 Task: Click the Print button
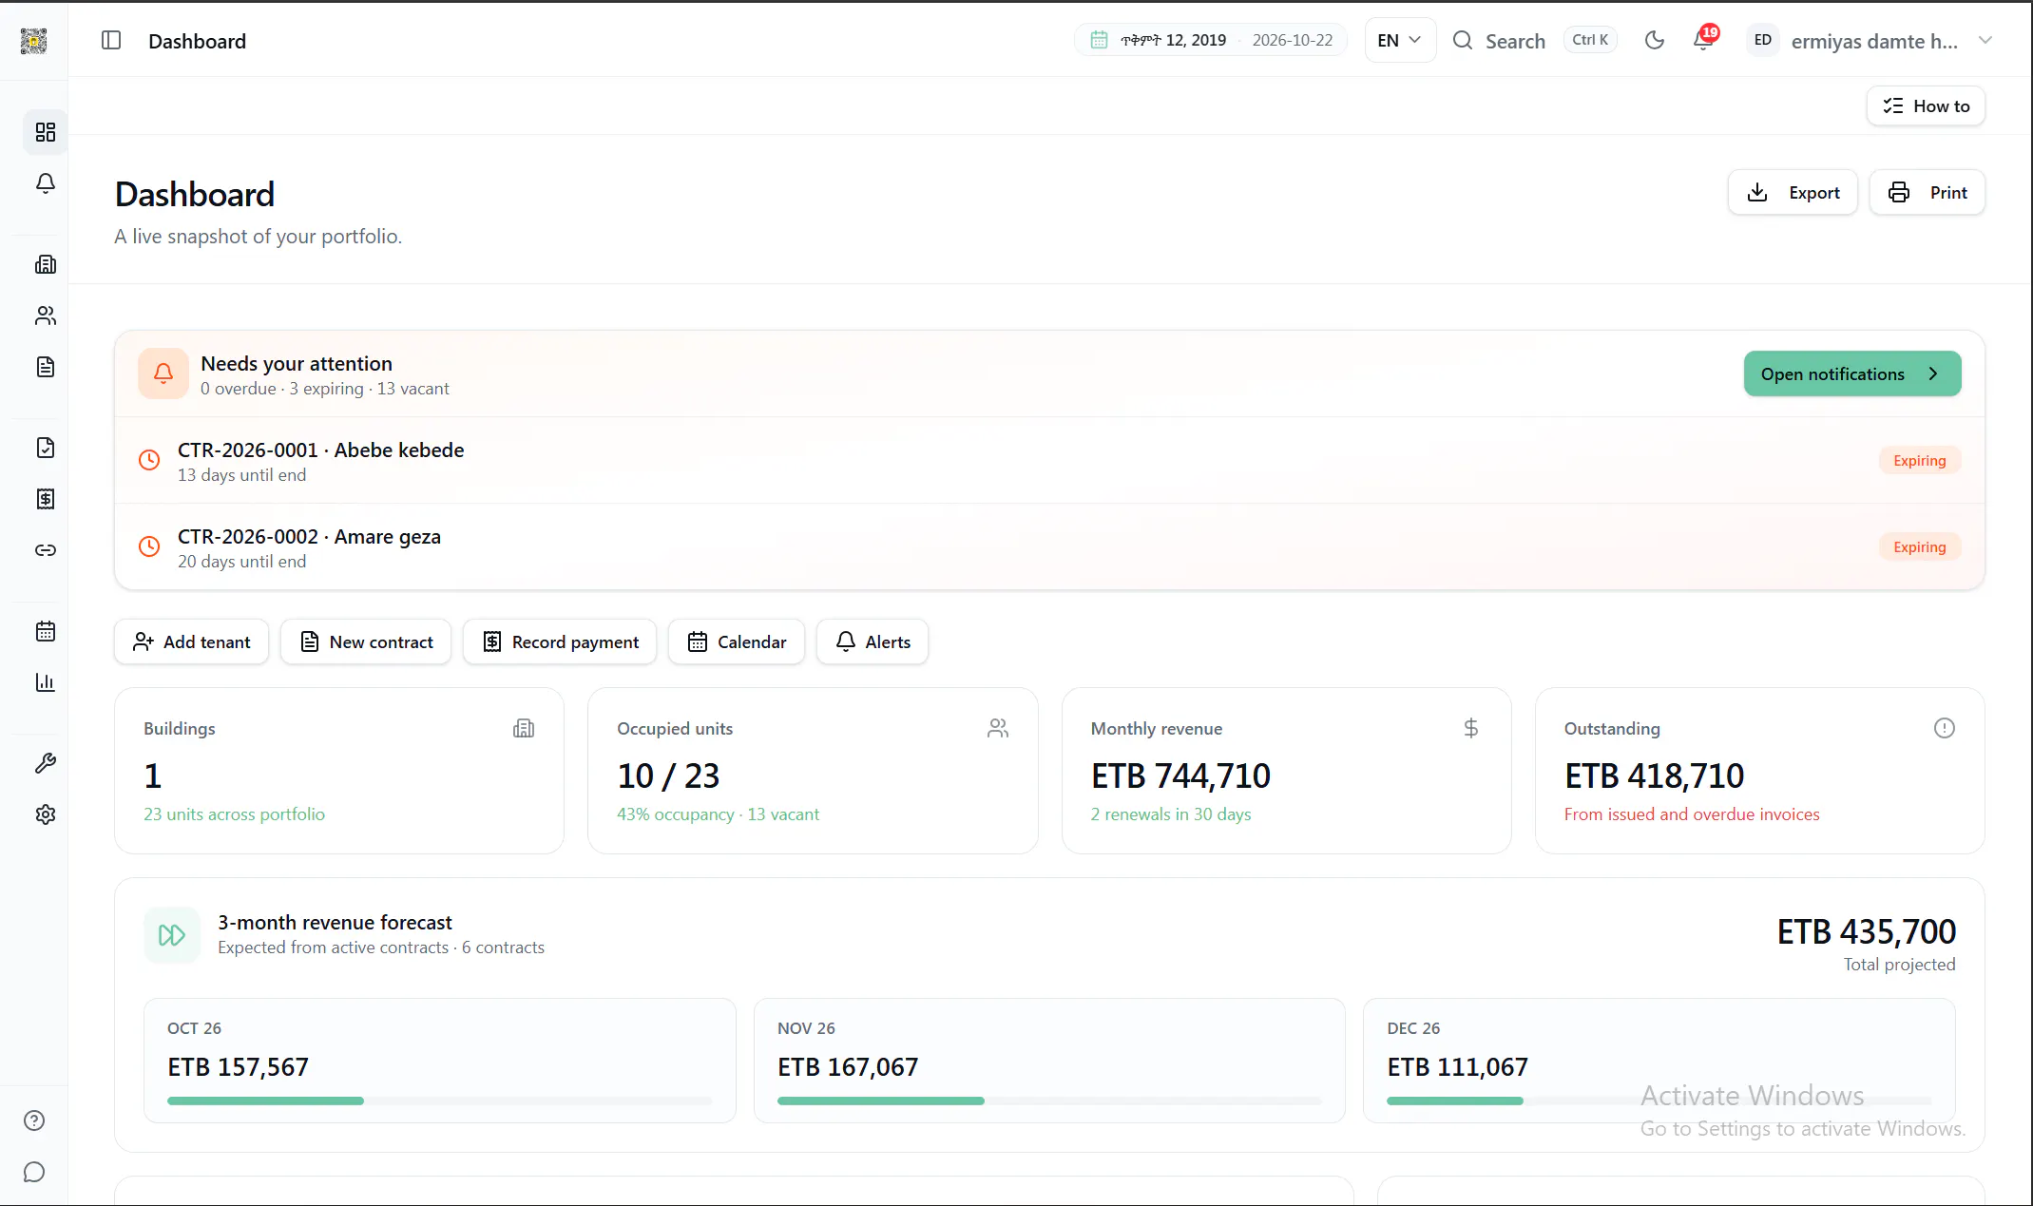[1927, 192]
